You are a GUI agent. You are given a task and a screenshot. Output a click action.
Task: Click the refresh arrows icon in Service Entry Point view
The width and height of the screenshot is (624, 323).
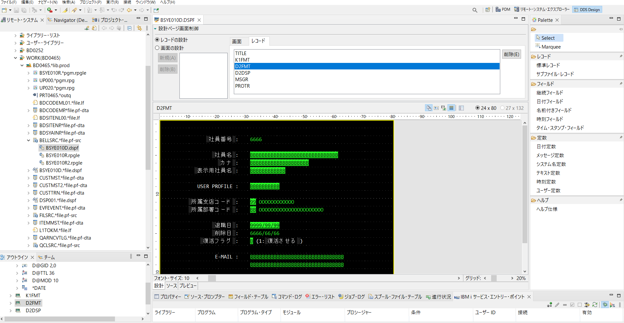coord(595,305)
